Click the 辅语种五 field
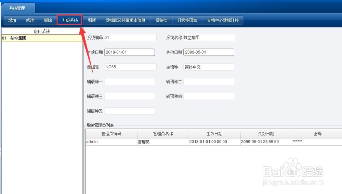 point(130,111)
